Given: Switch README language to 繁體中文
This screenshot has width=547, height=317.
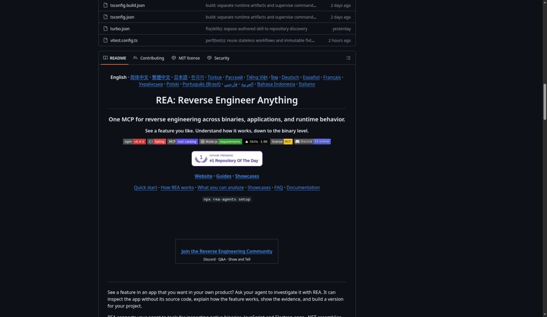Looking at the screenshot, I should click(161, 77).
